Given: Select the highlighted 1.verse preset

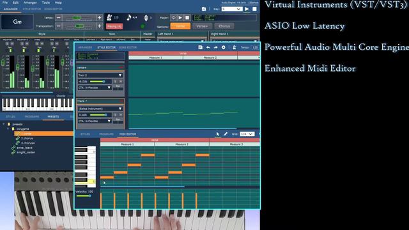Looking at the screenshot, I should coord(44,134).
